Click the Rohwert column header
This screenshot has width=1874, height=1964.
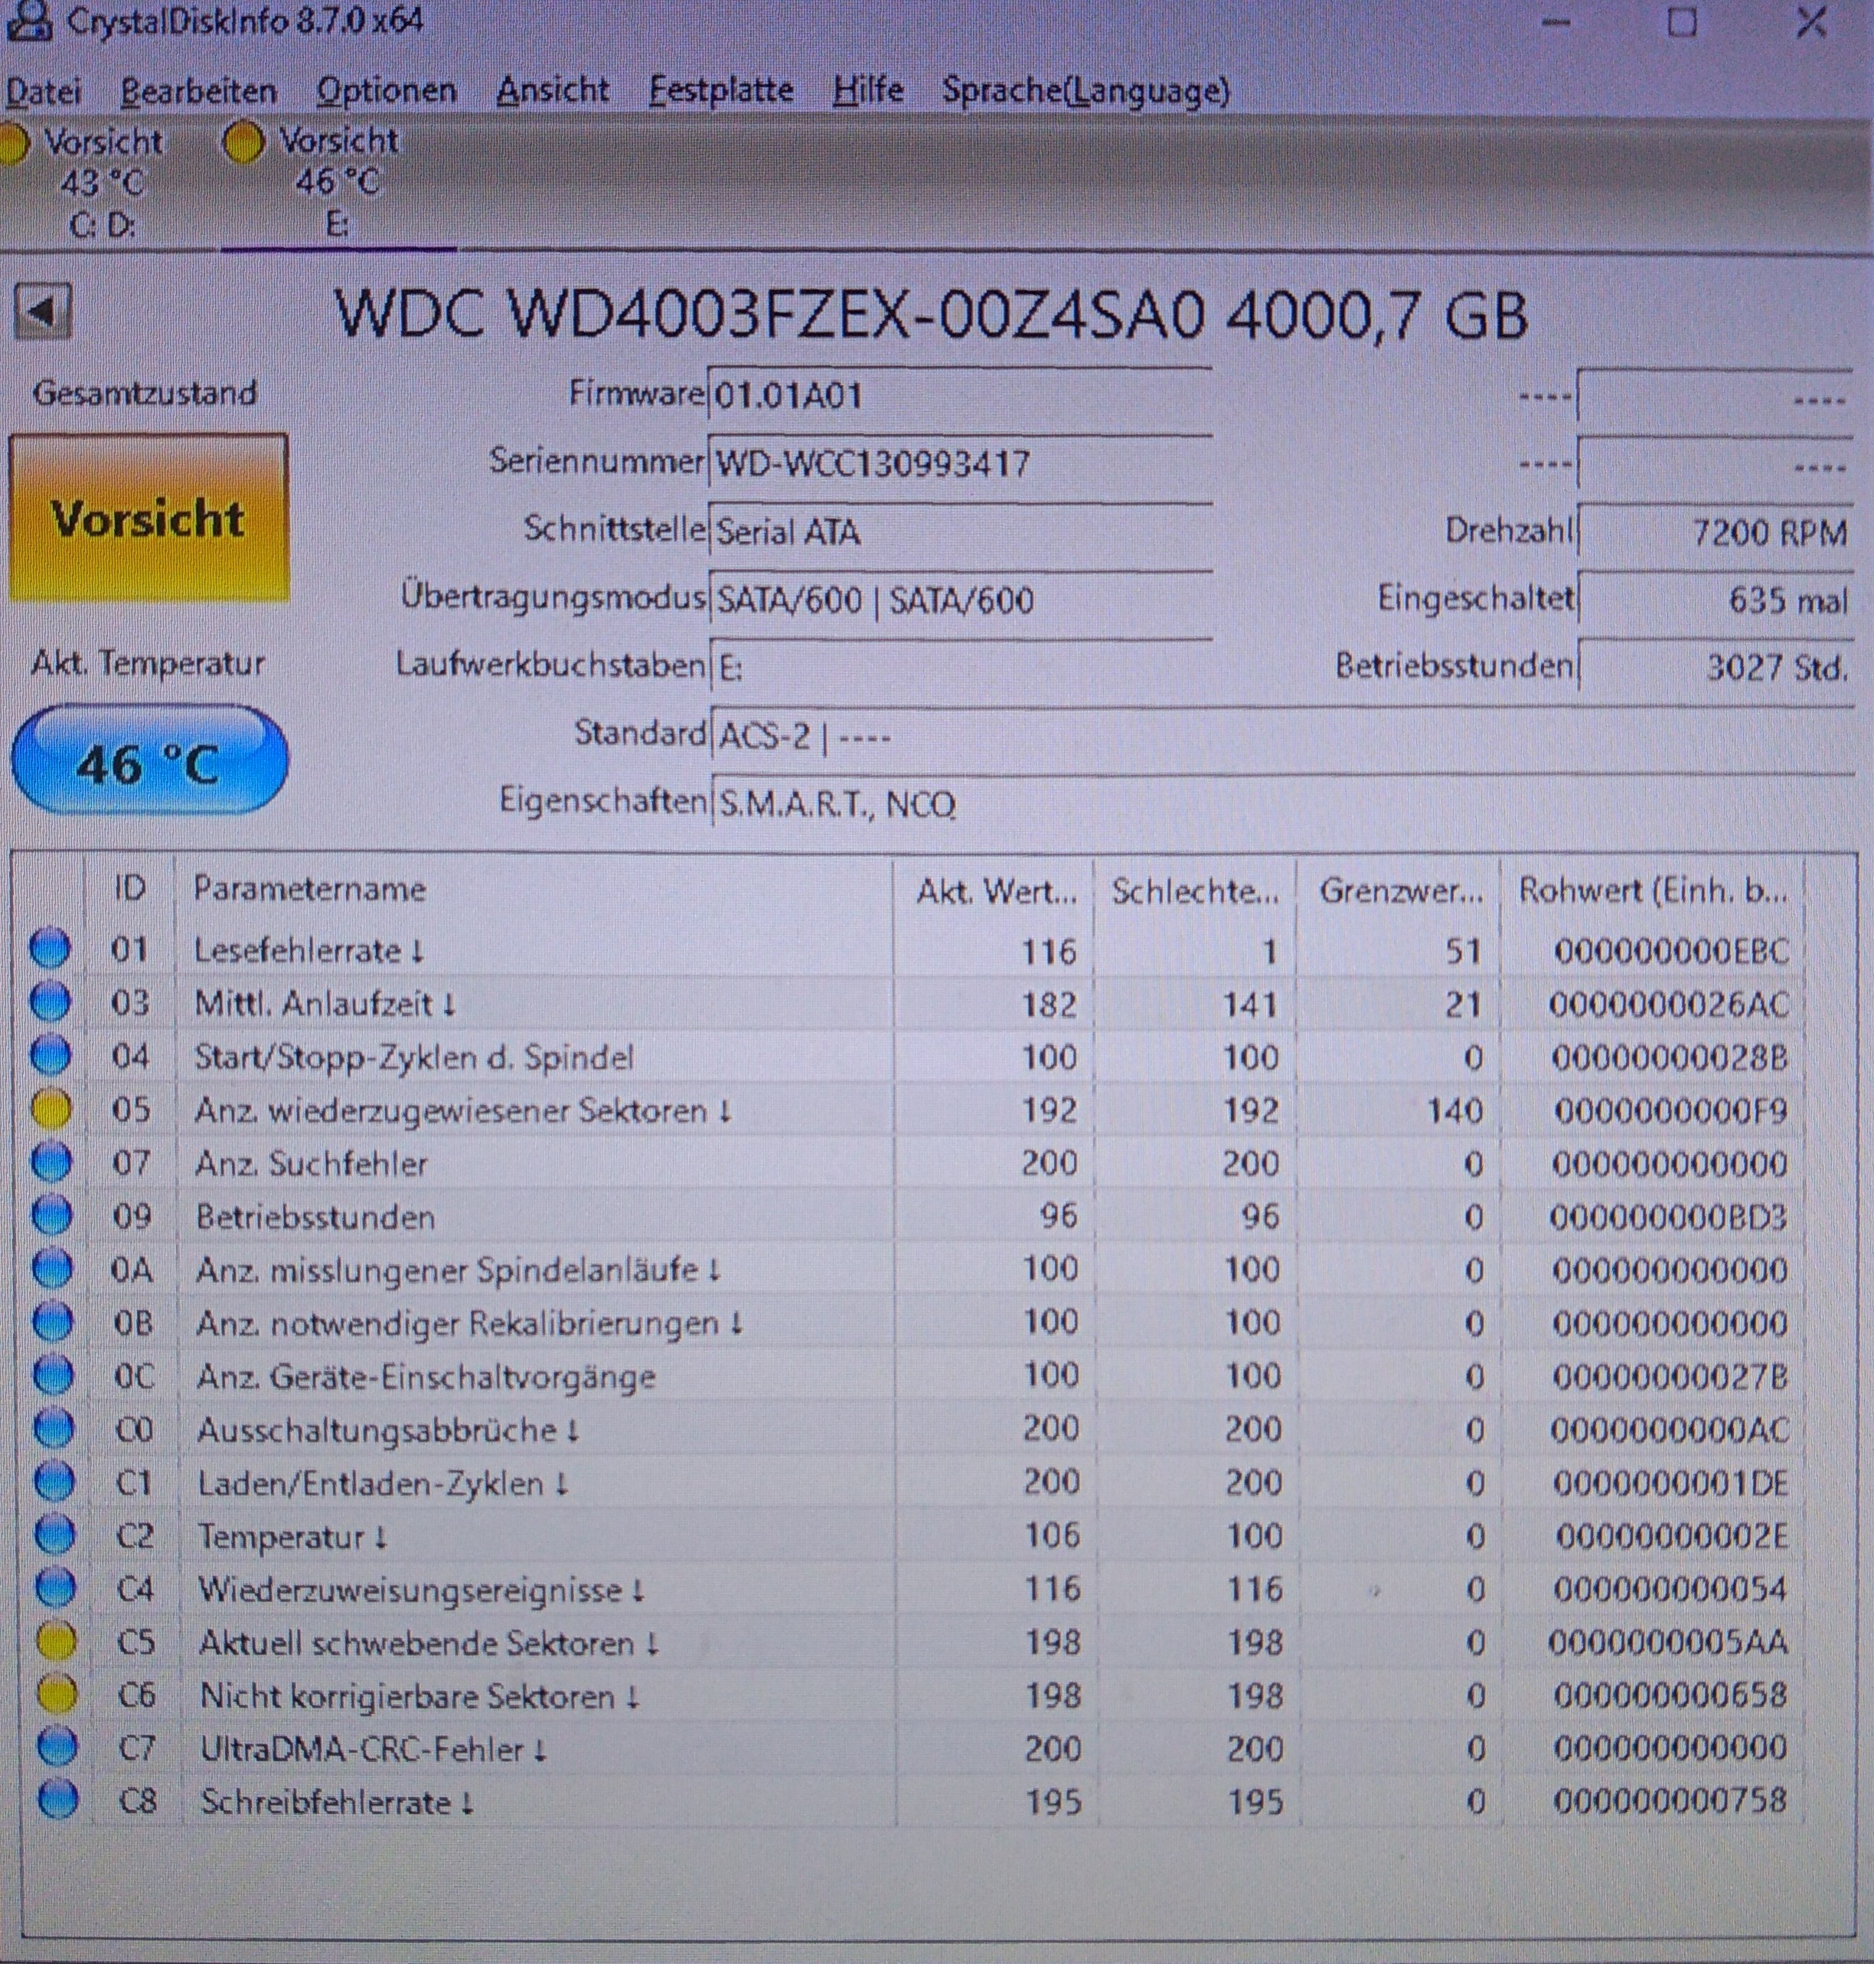[1652, 889]
